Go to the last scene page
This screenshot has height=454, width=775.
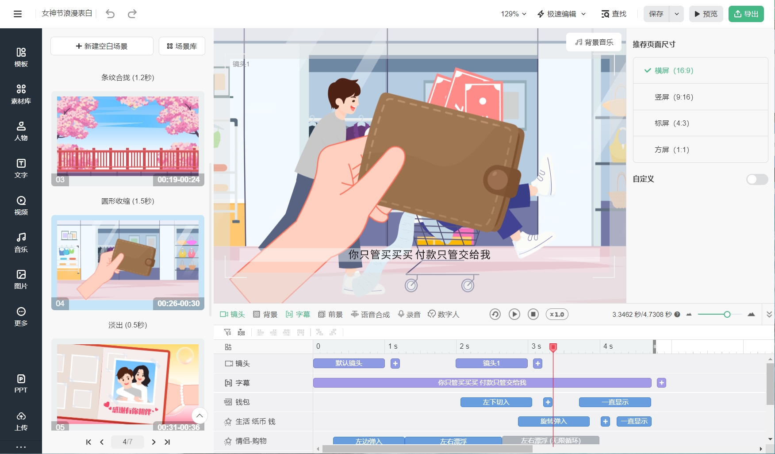tap(167, 442)
